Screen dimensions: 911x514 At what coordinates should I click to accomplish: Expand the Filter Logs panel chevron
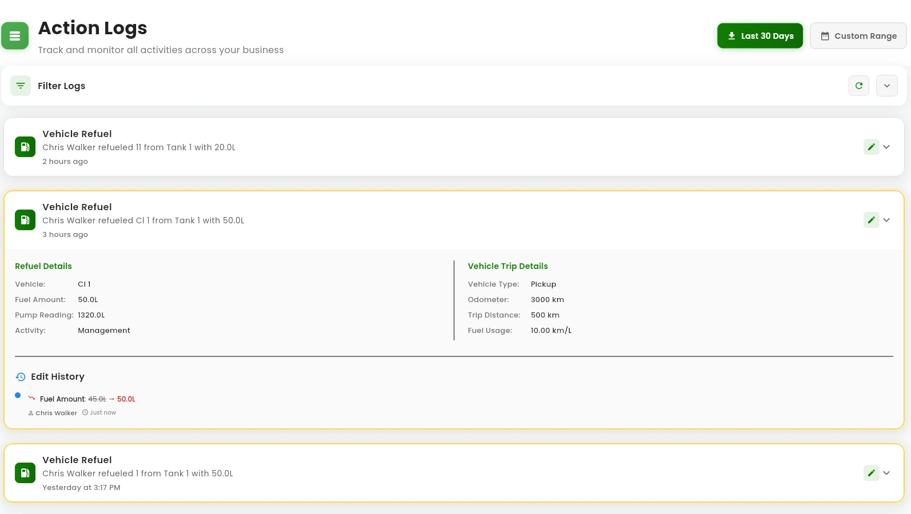[886, 86]
